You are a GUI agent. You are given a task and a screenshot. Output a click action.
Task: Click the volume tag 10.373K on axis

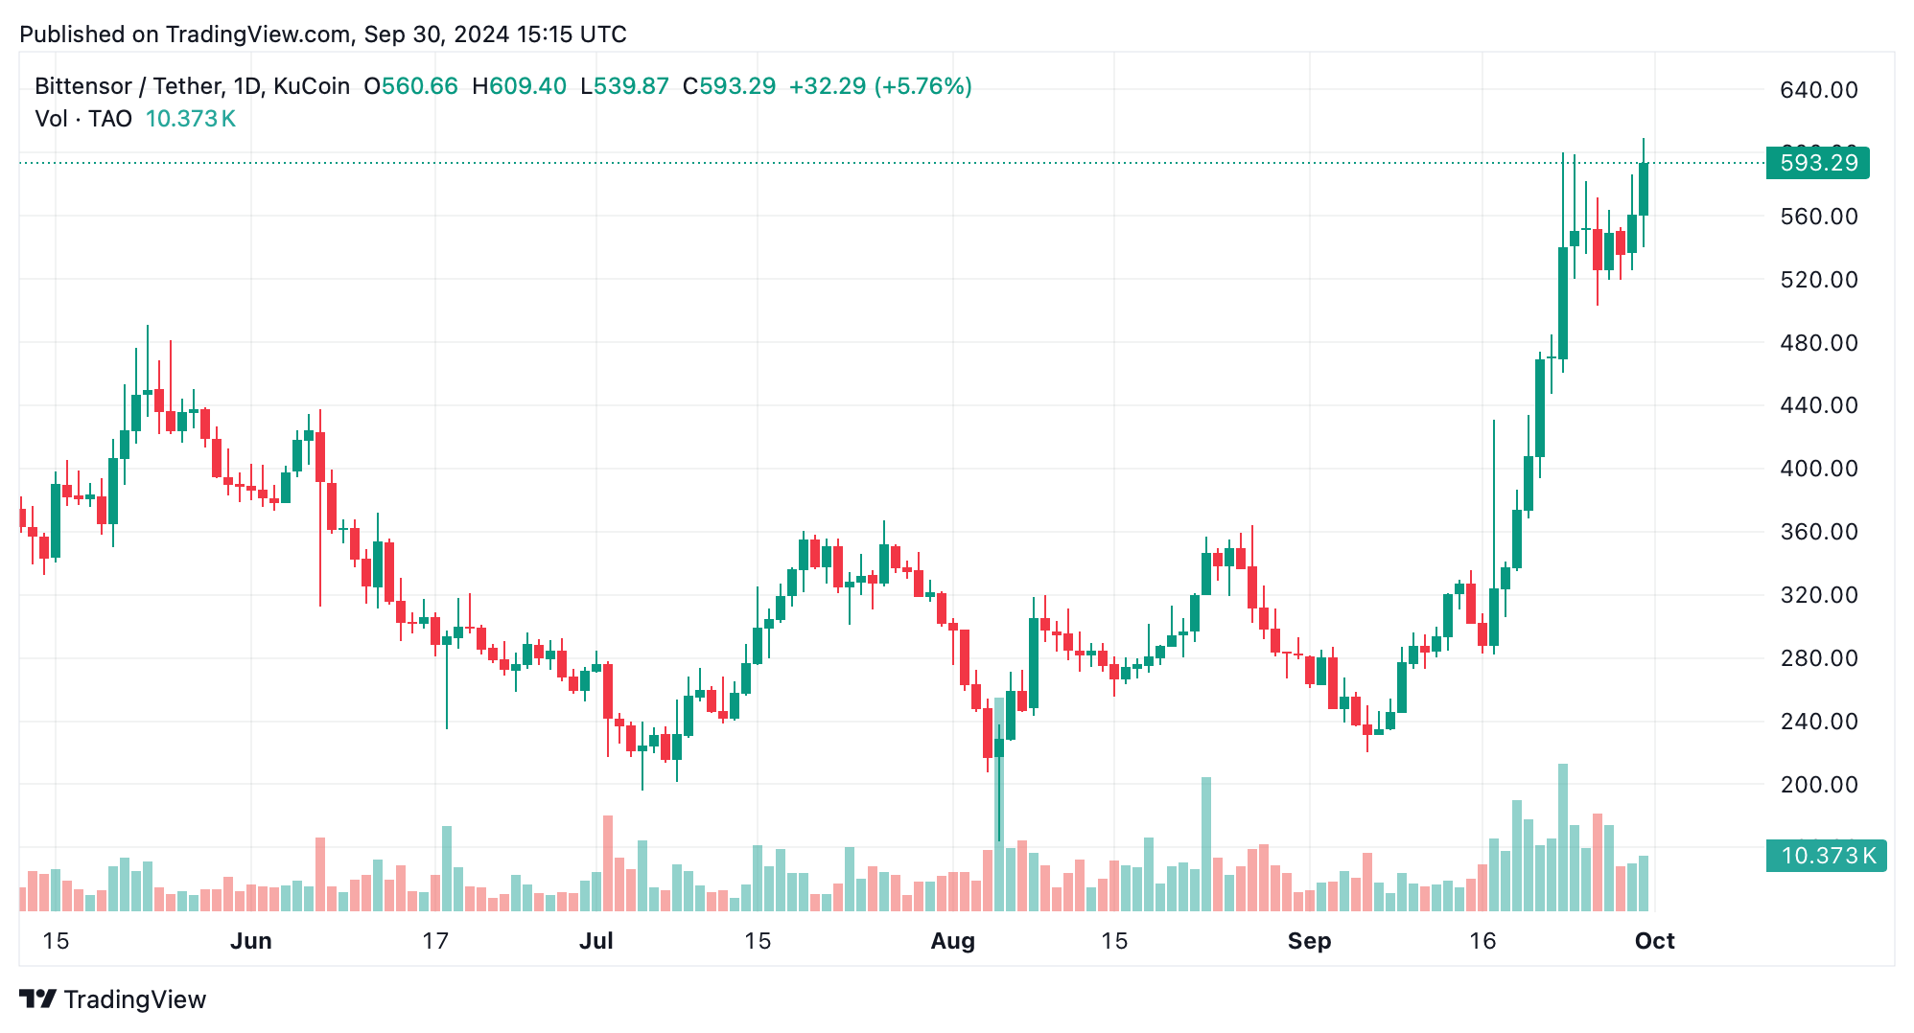1827,856
